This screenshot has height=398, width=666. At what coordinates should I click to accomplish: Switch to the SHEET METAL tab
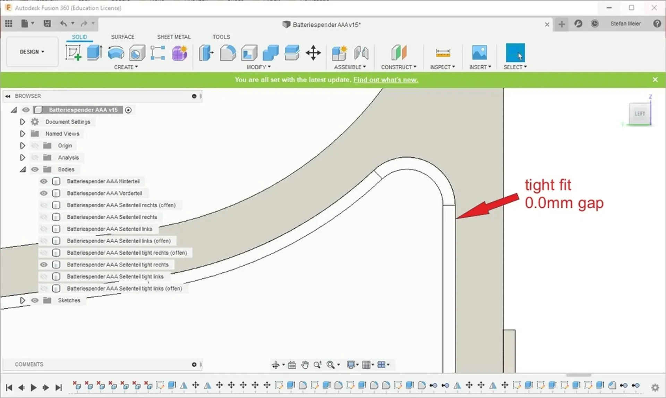point(174,37)
